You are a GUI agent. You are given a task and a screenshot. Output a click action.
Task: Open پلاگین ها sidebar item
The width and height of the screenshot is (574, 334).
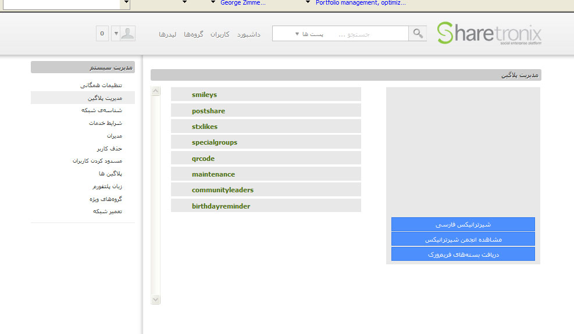(110, 174)
